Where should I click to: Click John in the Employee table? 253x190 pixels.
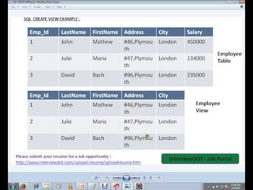67,42
